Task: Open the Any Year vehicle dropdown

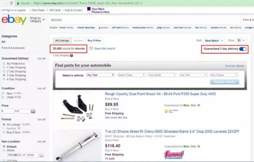Action: (x=100, y=75)
